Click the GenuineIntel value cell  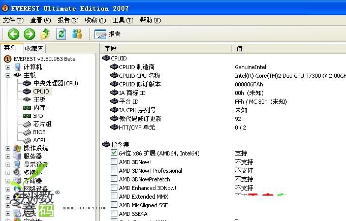pos(250,67)
